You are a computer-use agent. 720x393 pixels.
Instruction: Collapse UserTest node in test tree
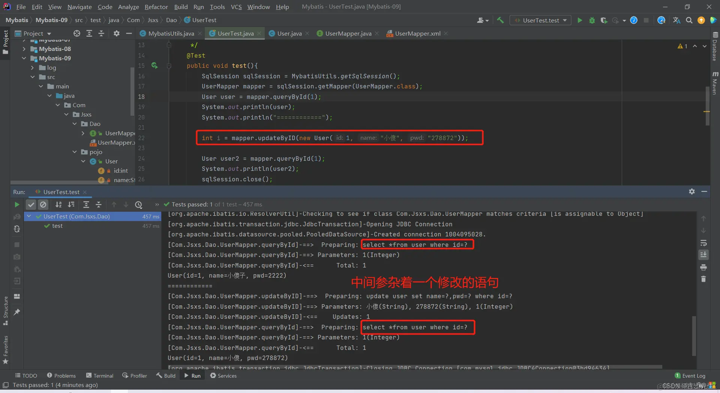[x=29, y=217]
